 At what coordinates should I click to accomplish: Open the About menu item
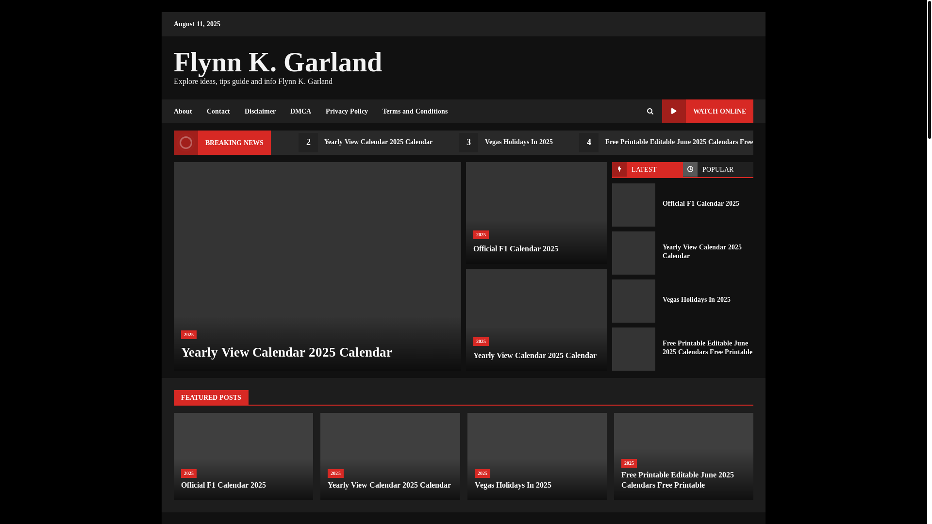coord(183,111)
